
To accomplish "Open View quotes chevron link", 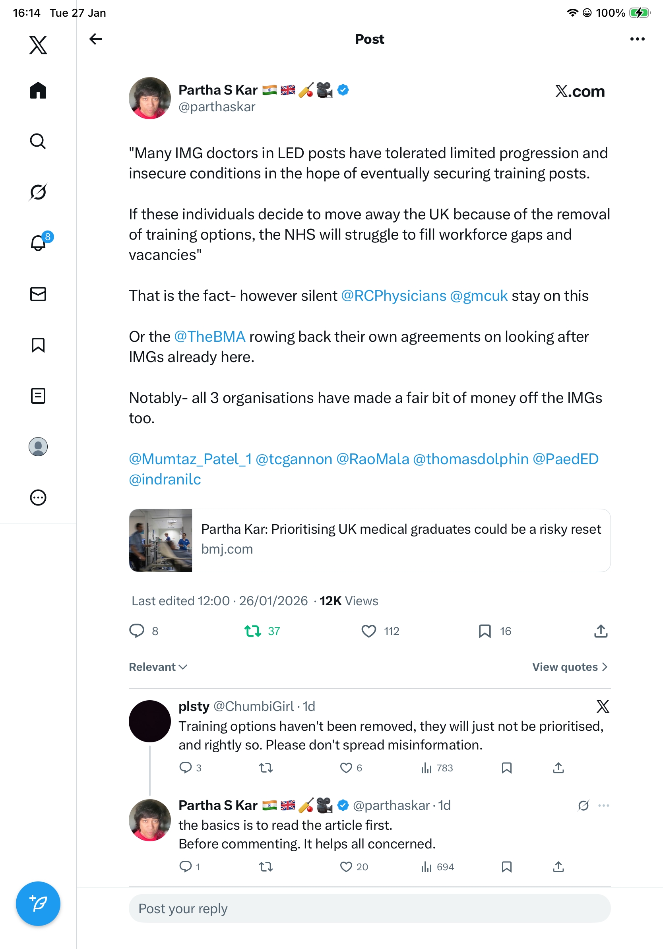I will pyautogui.click(x=570, y=667).
